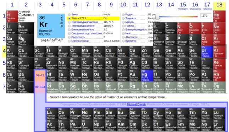Image resolution: width=229 pixels, height=132 pixels.
Task: Select the Густина radio button
Action: click(x=123, y=26)
